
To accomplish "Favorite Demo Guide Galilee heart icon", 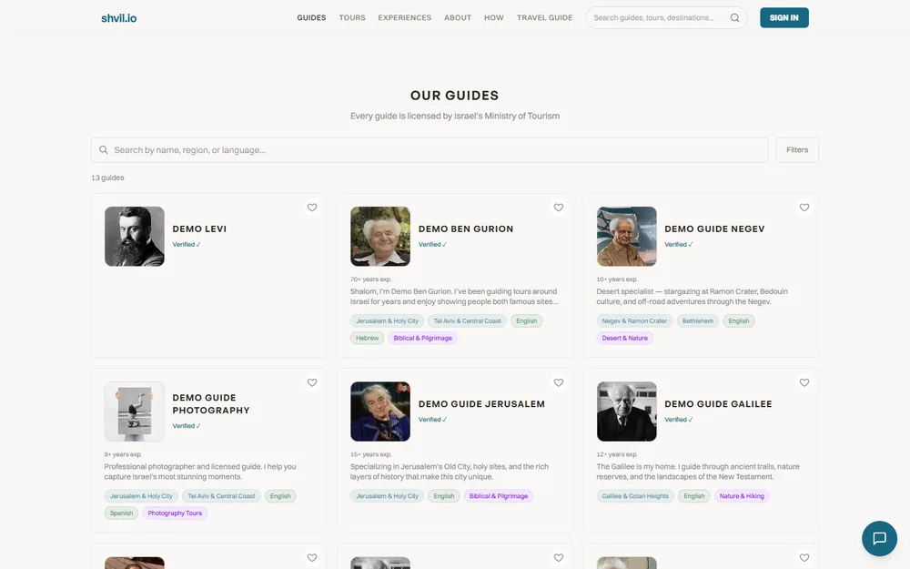I will coord(804,382).
